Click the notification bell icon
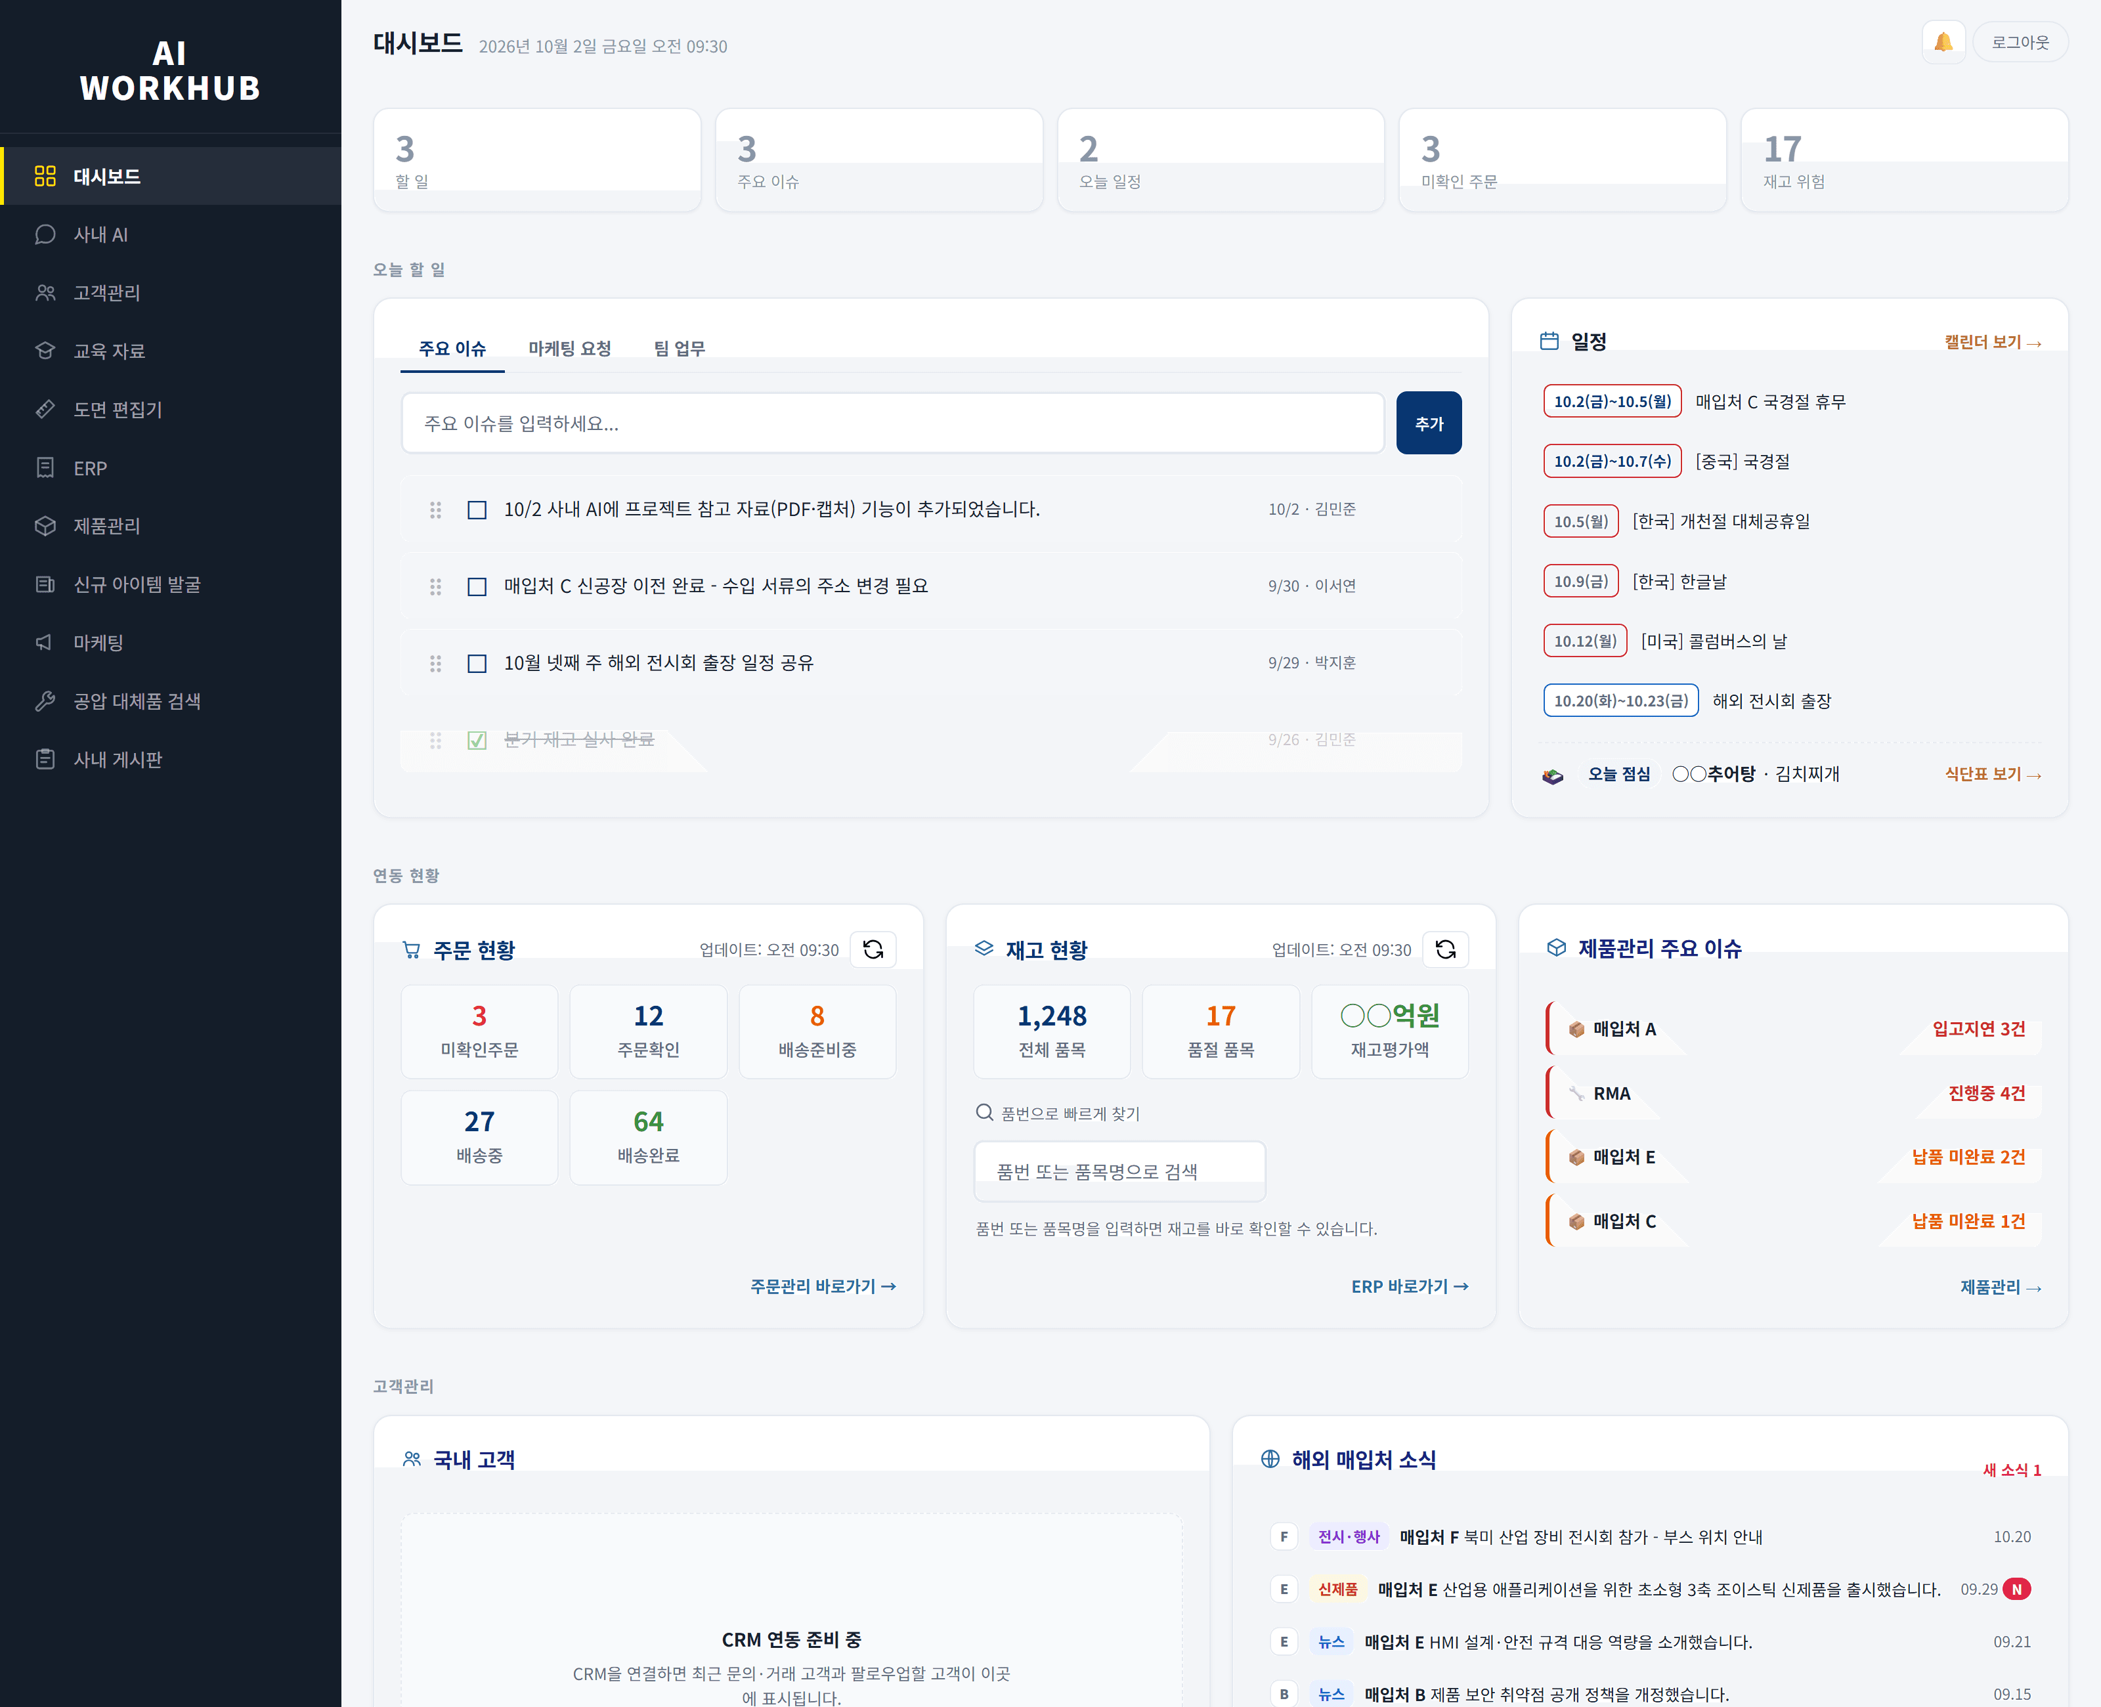 [1943, 42]
